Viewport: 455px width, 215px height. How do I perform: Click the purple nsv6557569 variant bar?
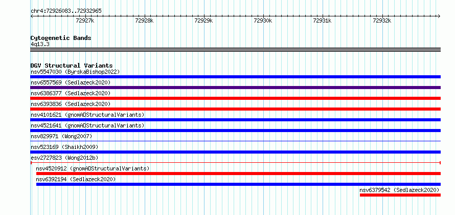[x=235, y=88]
